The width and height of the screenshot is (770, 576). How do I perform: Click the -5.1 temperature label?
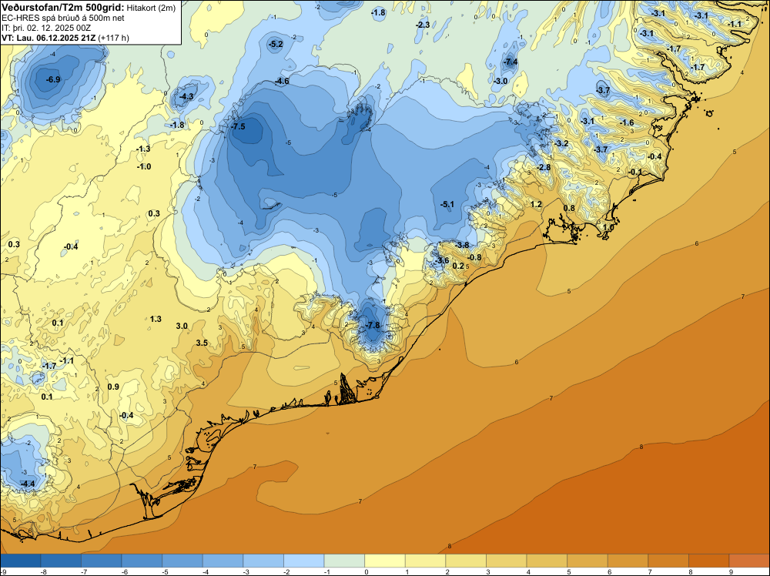tap(447, 204)
